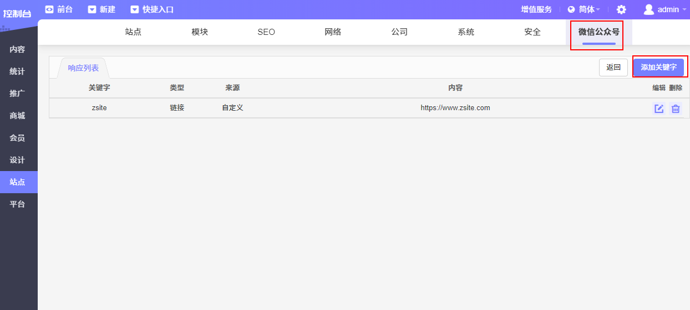The width and height of the screenshot is (690, 310).
Task: Open the 公司 tab
Action: click(x=399, y=32)
